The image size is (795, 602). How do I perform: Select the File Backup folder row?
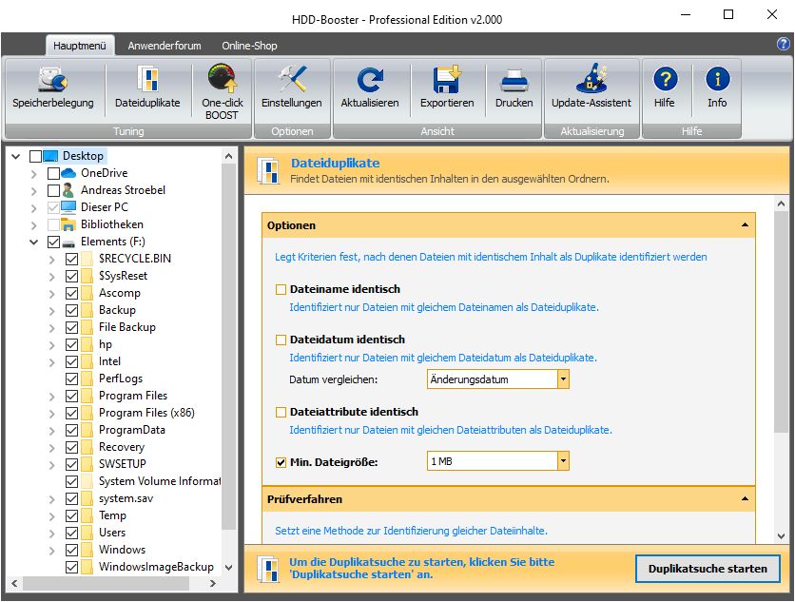126,327
